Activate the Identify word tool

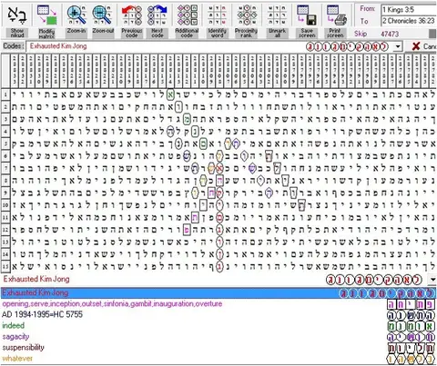[217, 15]
